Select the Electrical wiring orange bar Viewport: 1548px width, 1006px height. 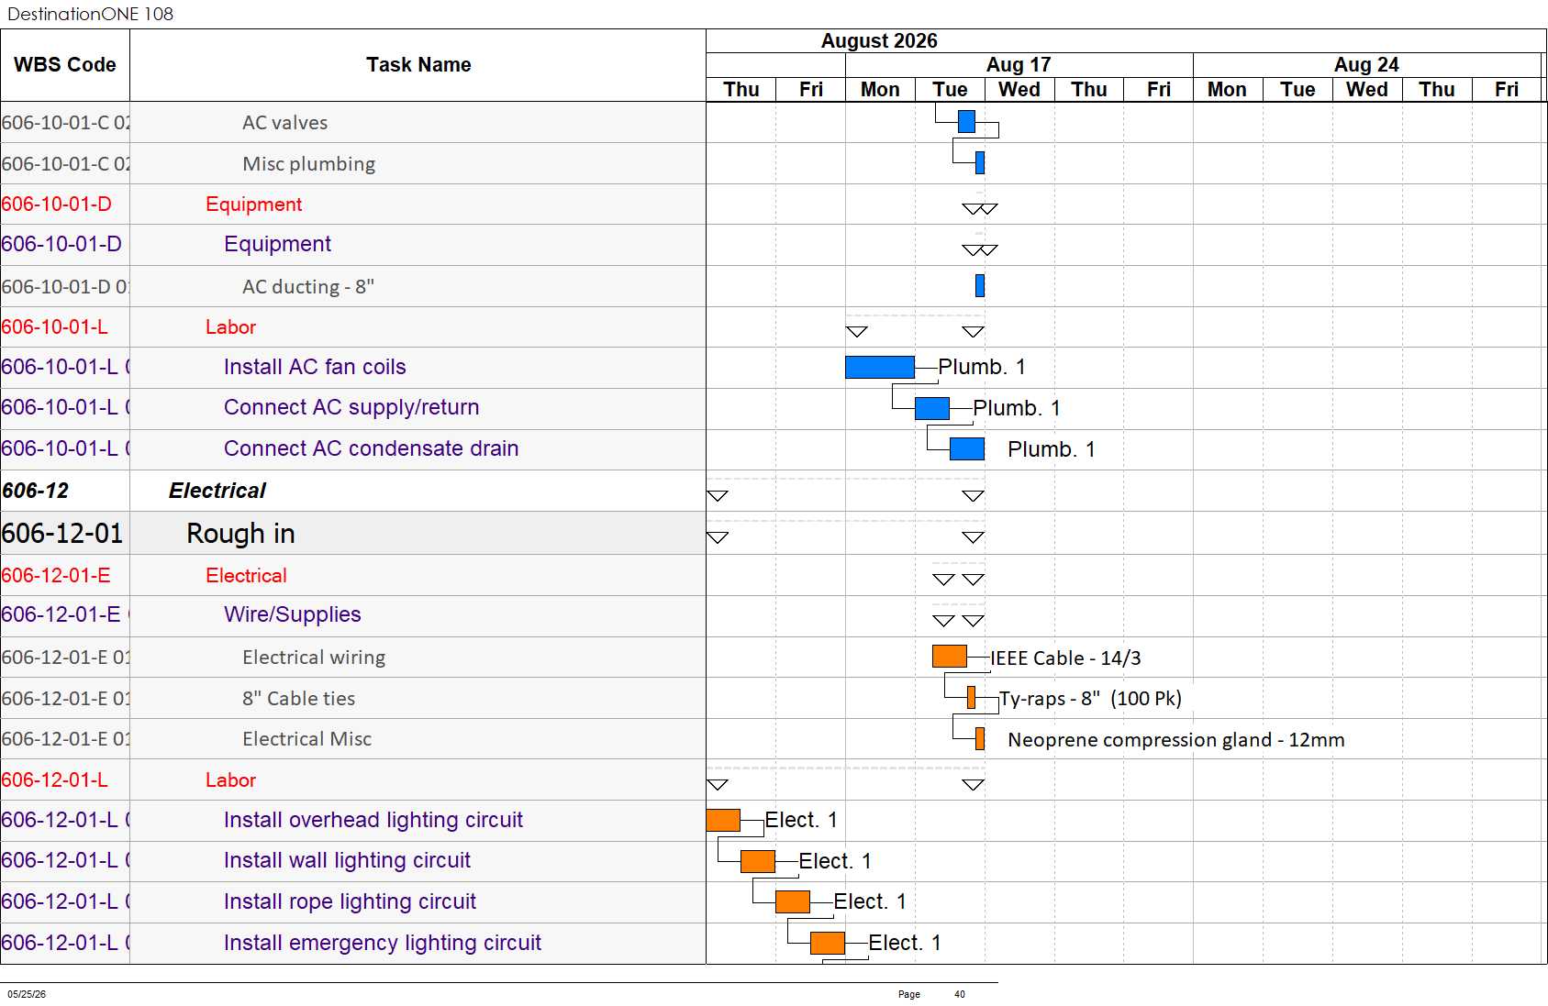click(x=949, y=657)
